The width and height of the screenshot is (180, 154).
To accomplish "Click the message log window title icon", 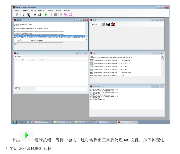I will pos(91,86).
